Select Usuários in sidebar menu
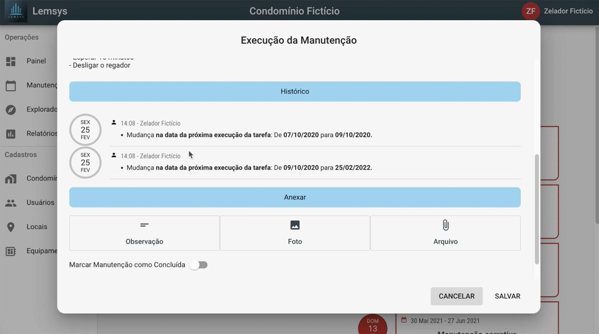 pyautogui.click(x=40, y=203)
